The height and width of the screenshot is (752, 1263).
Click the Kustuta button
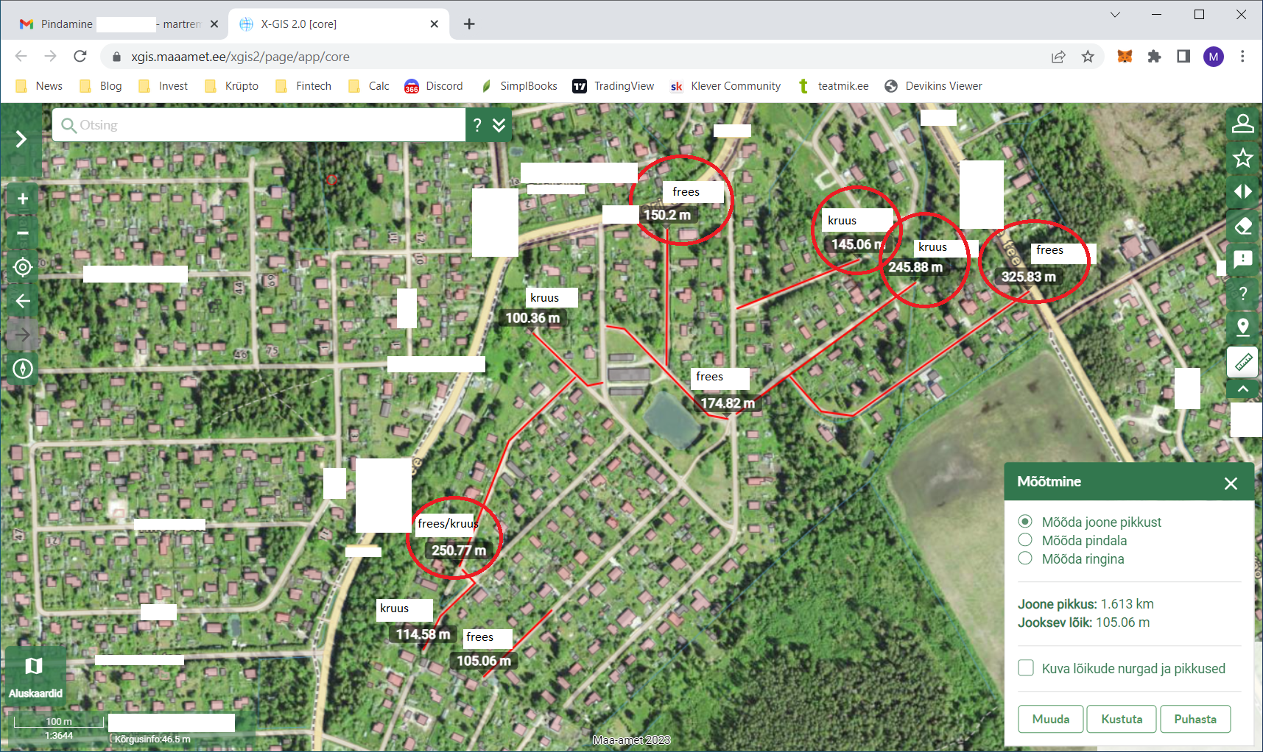(x=1122, y=719)
